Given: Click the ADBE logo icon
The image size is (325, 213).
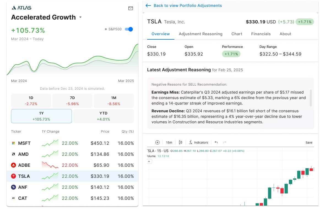Looking at the screenshot, I should tap(13, 165).
